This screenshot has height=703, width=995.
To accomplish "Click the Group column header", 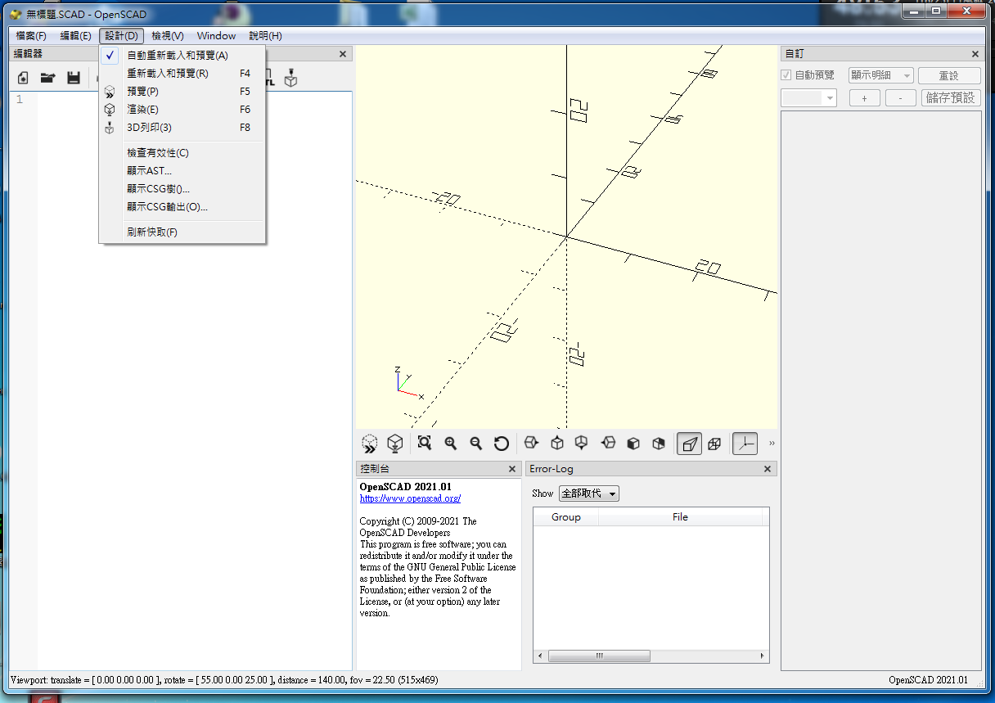I will (x=566, y=517).
